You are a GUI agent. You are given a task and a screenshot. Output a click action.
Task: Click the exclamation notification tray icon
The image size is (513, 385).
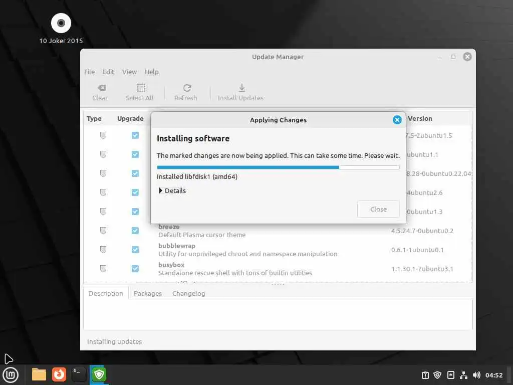425,375
